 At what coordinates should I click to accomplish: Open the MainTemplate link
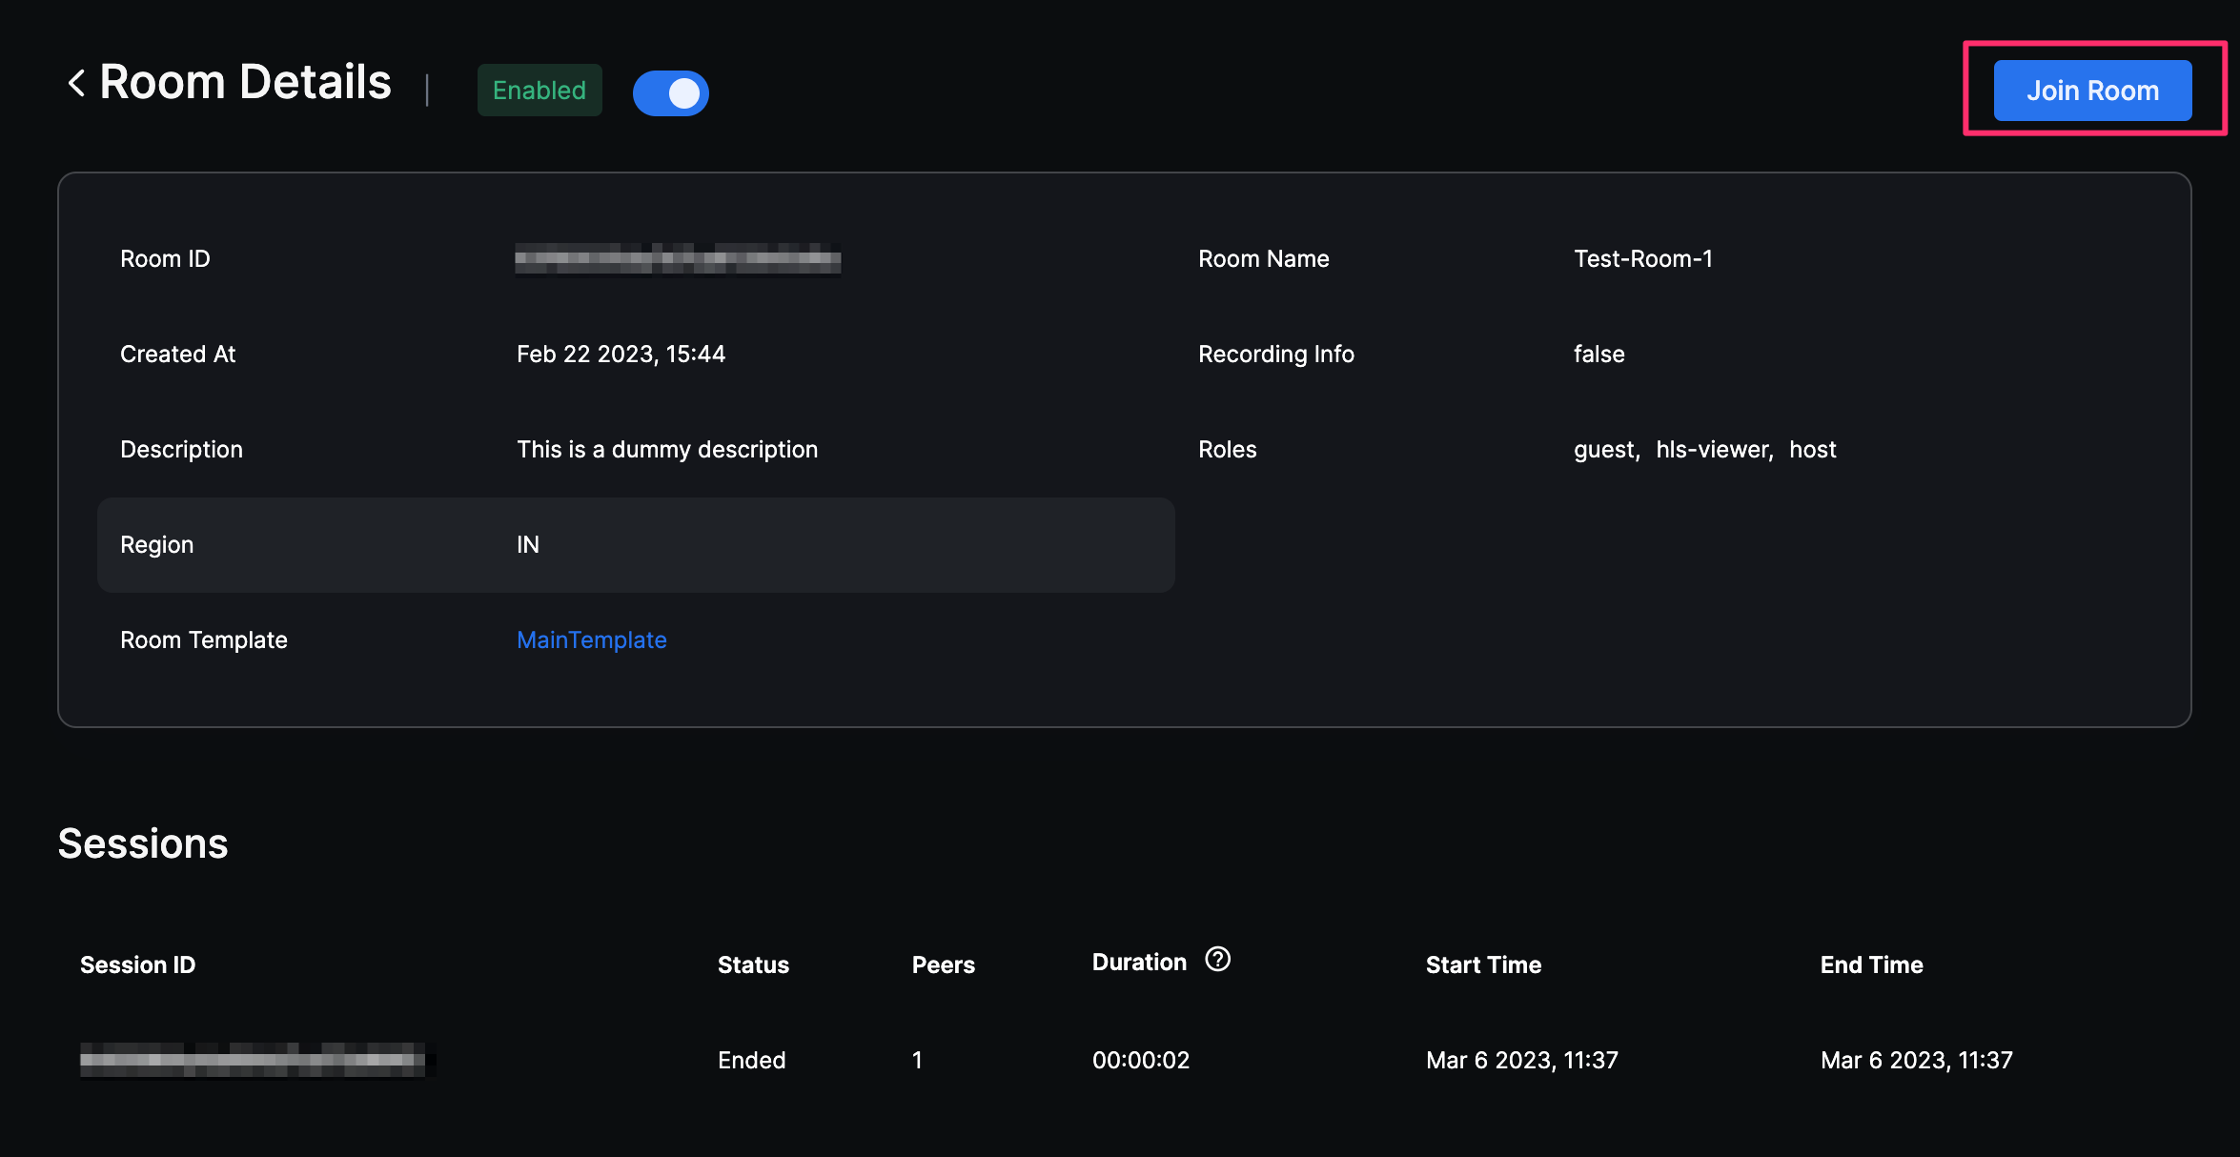tap(591, 639)
